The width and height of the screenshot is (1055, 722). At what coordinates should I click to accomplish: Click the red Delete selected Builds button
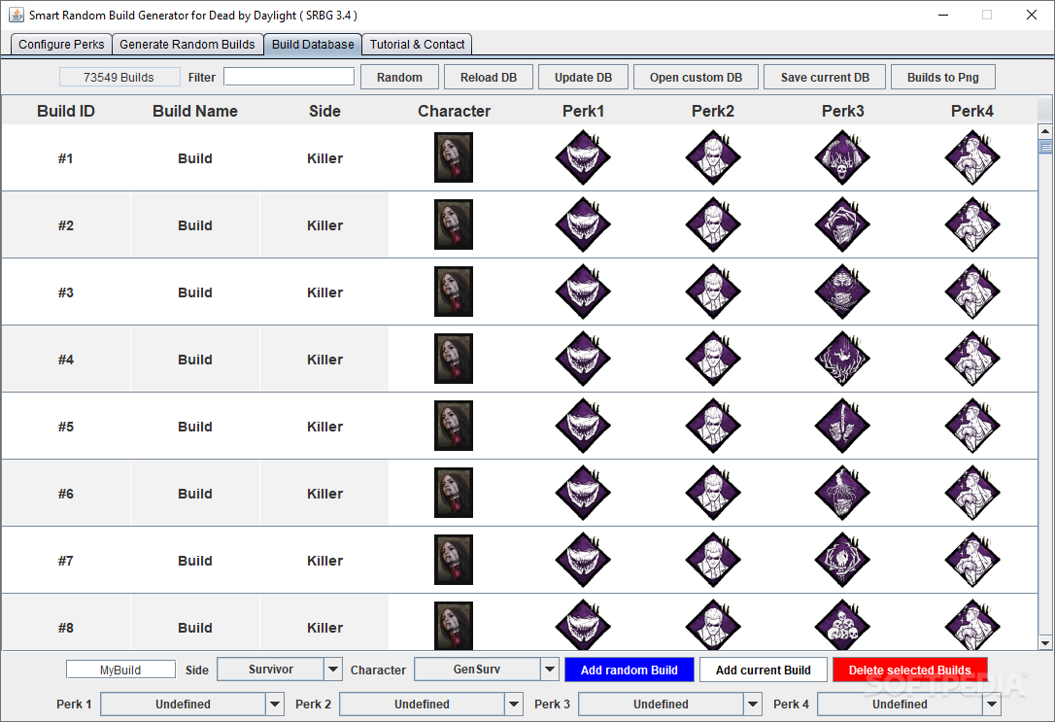909,670
